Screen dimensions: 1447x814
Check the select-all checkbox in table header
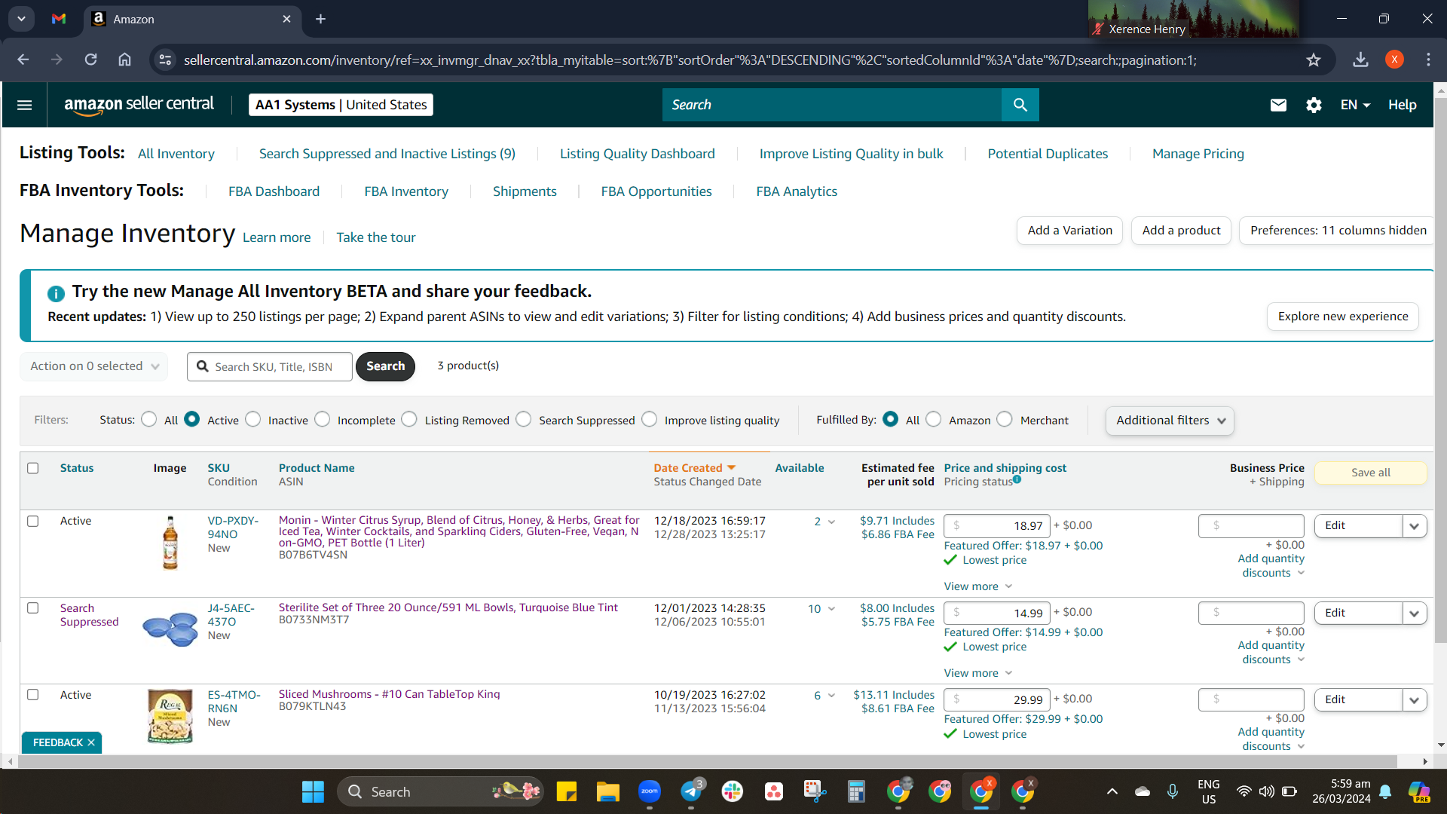pyautogui.click(x=33, y=468)
